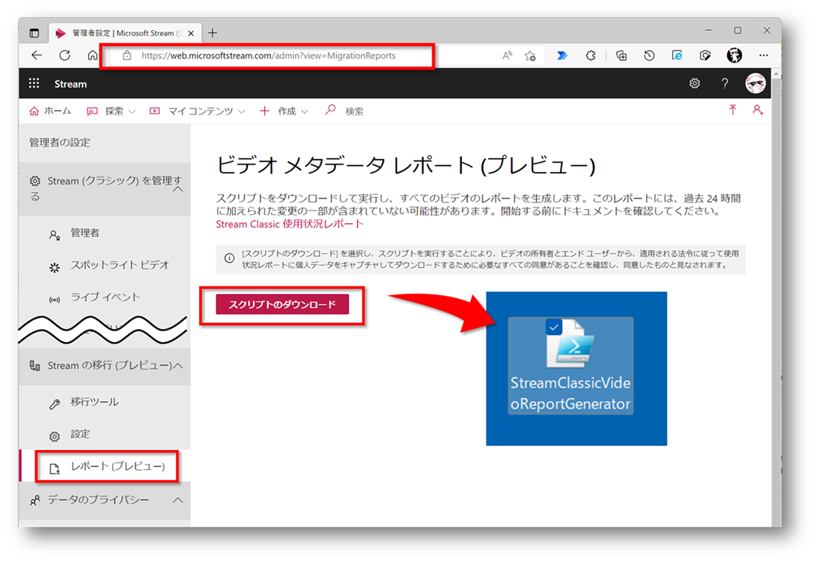
Task: Click the 管理者の設定 heading
Action: [x=59, y=143]
